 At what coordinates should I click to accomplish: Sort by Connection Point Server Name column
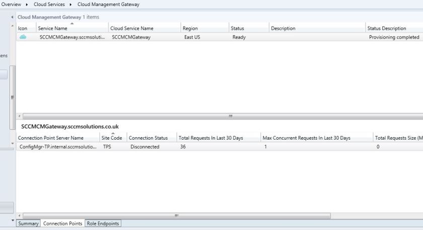coord(58,138)
